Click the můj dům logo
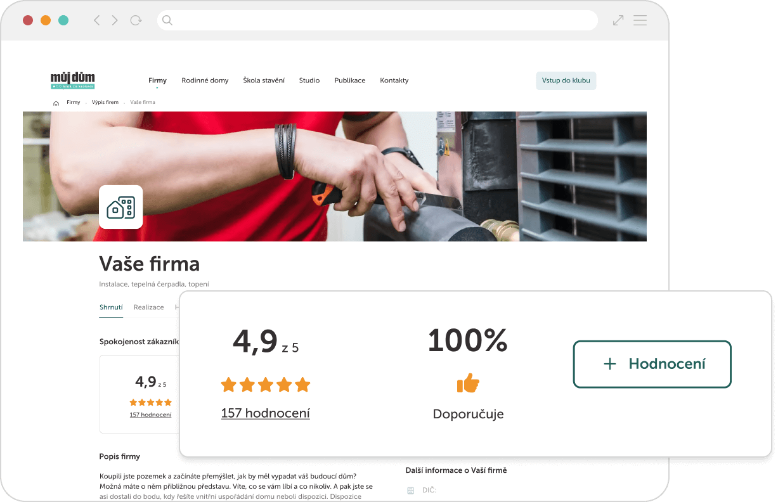 tap(72, 80)
